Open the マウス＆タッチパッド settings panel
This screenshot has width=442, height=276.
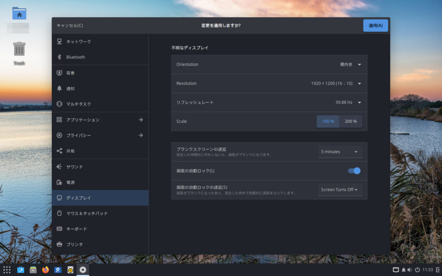tap(87, 213)
